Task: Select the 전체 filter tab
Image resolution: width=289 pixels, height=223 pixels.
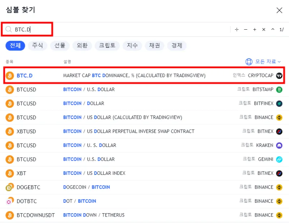Action: pyautogui.click(x=15, y=46)
